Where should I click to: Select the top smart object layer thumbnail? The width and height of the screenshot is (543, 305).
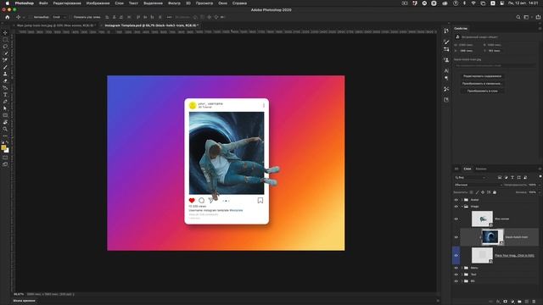pyautogui.click(x=482, y=219)
